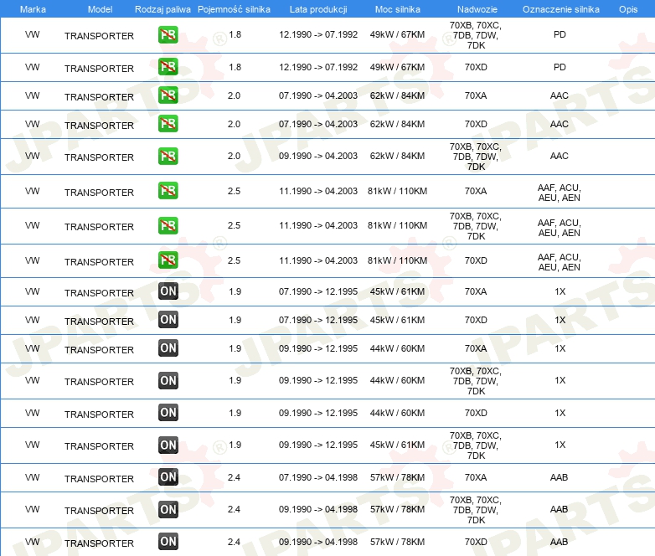The width and height of the screenshot is (655, 556).
Task: Click the ON diesel icon for 1.9 45kW 70XA
Action: pyautogui.click(x=168, y=291)
